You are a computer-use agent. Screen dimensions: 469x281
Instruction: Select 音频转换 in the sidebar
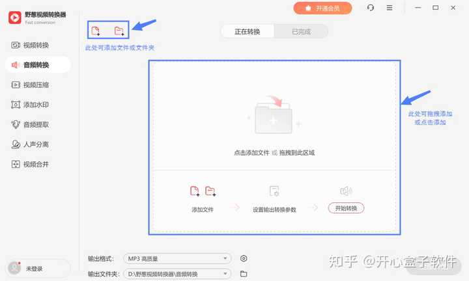(38, 65)
